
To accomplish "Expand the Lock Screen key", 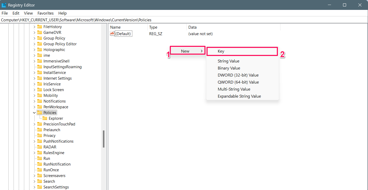I will (x=34, y=90).
